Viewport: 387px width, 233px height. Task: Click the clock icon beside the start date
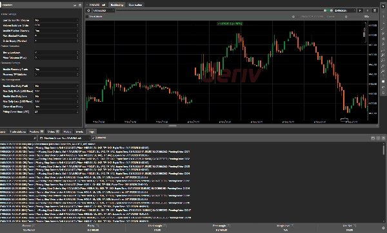click(x=88, y=10)
